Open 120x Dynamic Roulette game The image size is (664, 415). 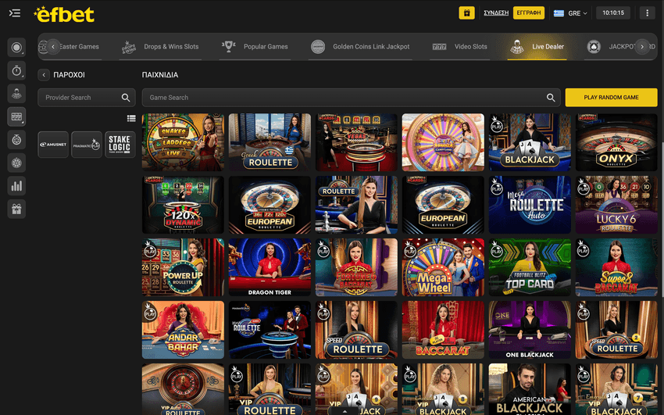[183, 205]
